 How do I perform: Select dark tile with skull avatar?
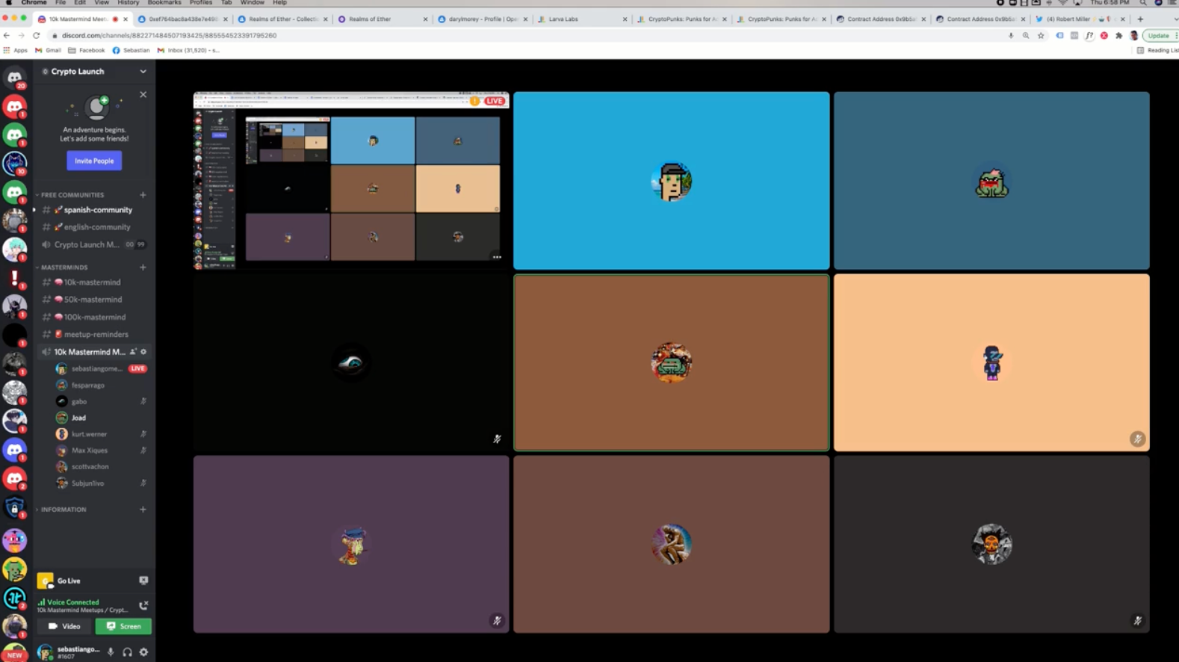click(x=991, y=544)
